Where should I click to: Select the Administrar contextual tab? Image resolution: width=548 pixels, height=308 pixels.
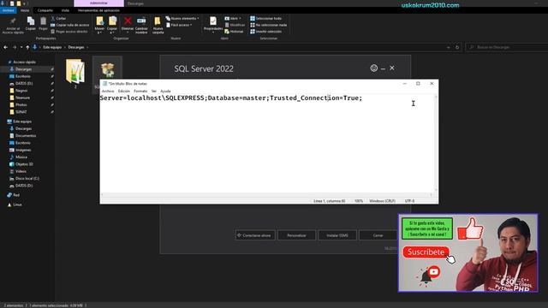pyautogui.click(x=98, y=3)
